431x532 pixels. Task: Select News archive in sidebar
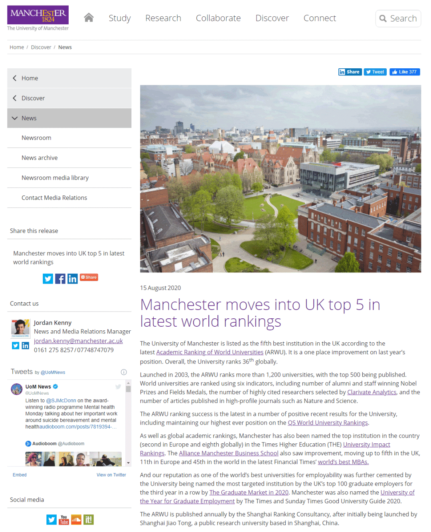[69, 158]
